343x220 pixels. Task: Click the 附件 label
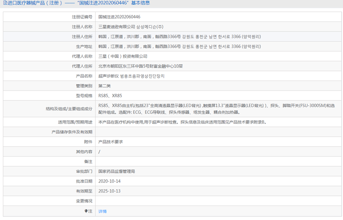(88, 142)
